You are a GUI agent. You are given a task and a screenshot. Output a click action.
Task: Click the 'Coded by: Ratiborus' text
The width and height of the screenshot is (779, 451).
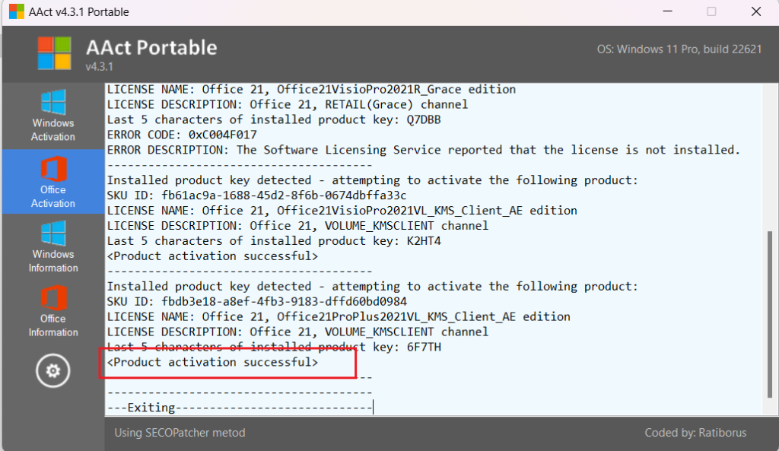coord(695,433)
